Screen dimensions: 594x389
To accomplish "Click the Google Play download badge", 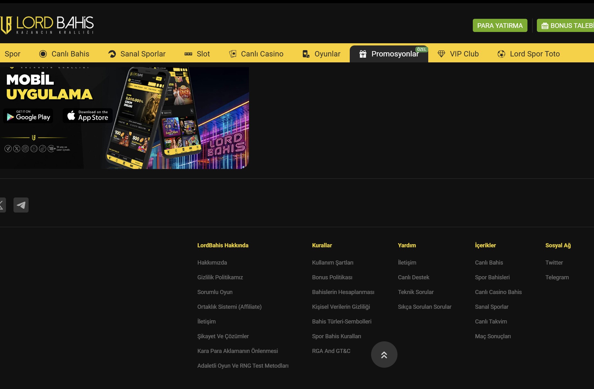I will point(28,116).
